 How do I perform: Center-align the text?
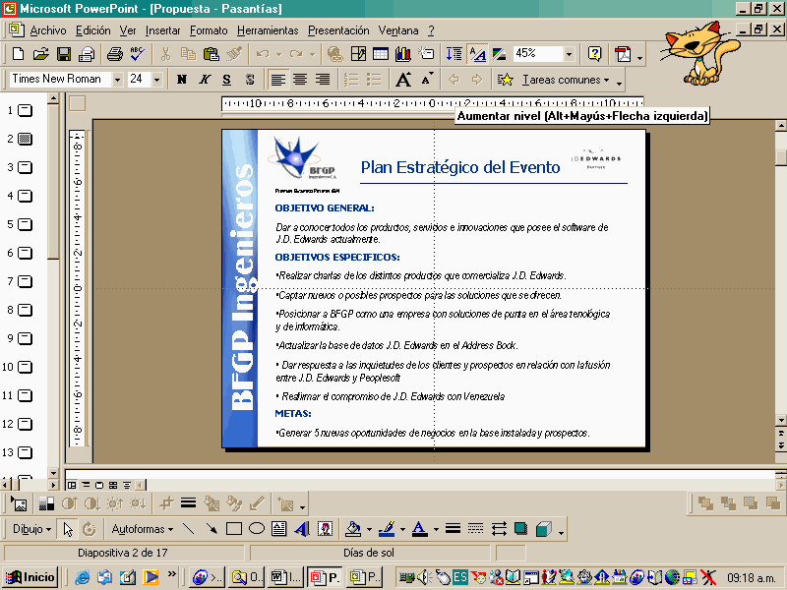tap(300, 80)
